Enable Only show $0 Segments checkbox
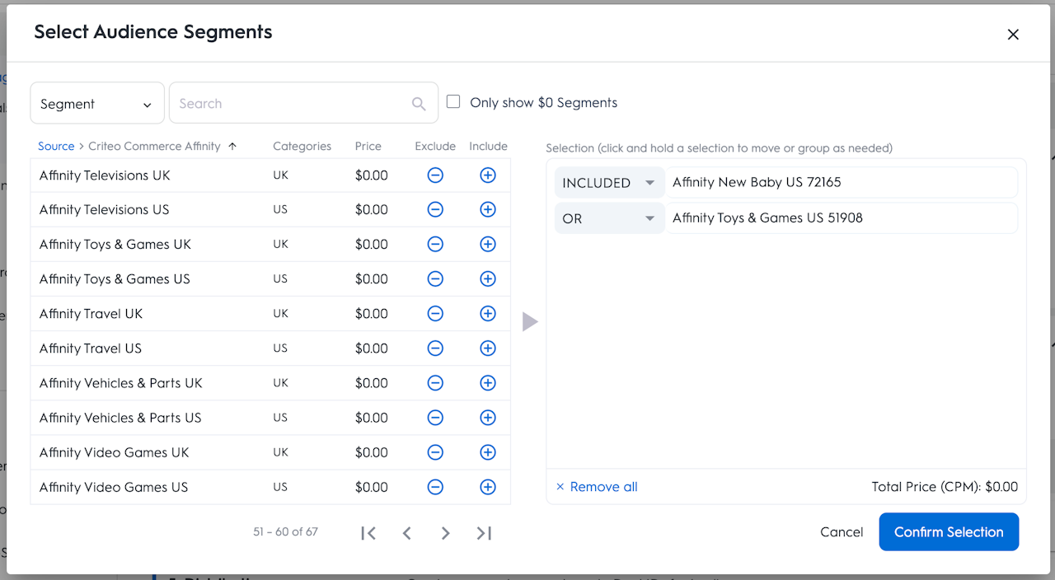The image size is (1055, 580). (x=453, y=102)
